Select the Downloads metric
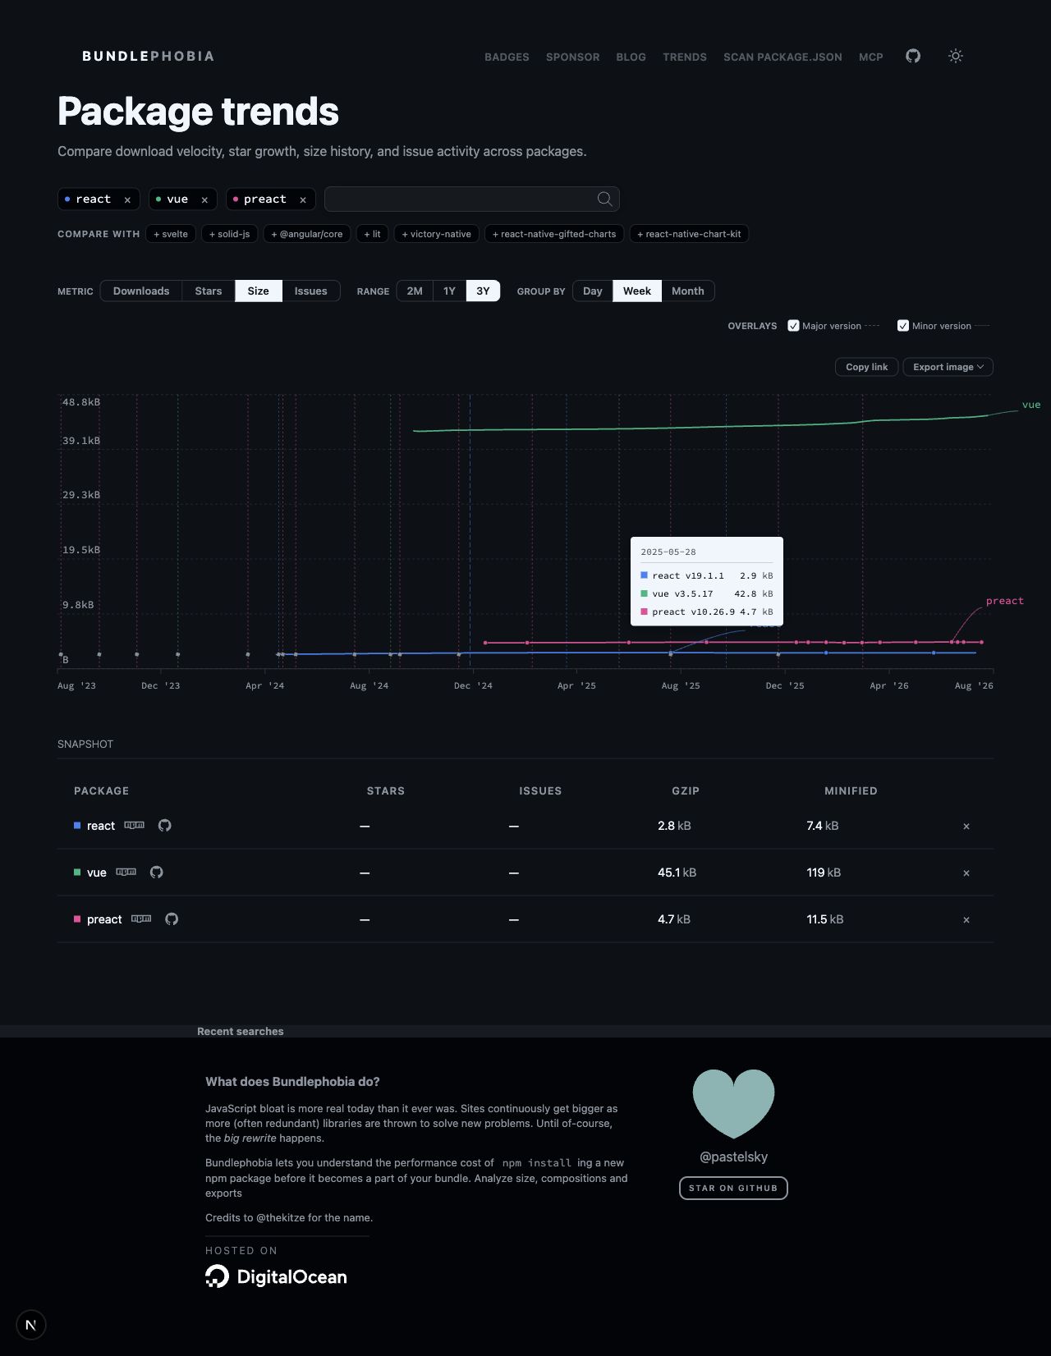The height and width of the screenshot is (1356, 1051). tap(141, 291)
